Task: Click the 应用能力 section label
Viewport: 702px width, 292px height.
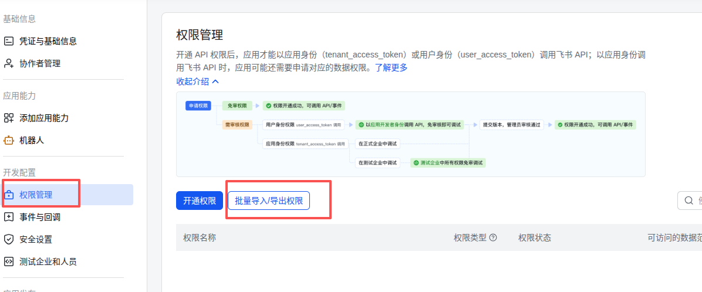Action: [19, 96]
